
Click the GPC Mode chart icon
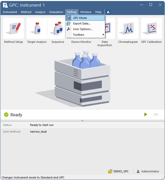pos(68,18)
